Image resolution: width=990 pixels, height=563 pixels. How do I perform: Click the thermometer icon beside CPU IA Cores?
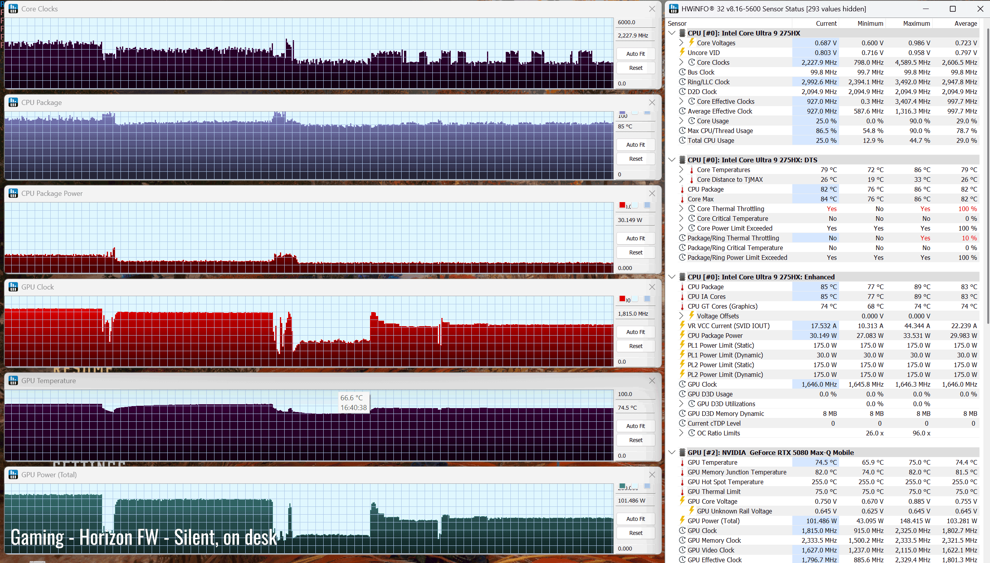coord(682,297)
